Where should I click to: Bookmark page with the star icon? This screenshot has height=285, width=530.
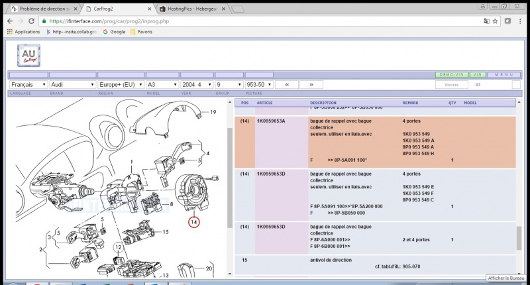coord(495,21)
